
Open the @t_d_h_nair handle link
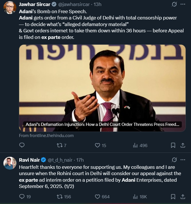(x=60, y=160)
